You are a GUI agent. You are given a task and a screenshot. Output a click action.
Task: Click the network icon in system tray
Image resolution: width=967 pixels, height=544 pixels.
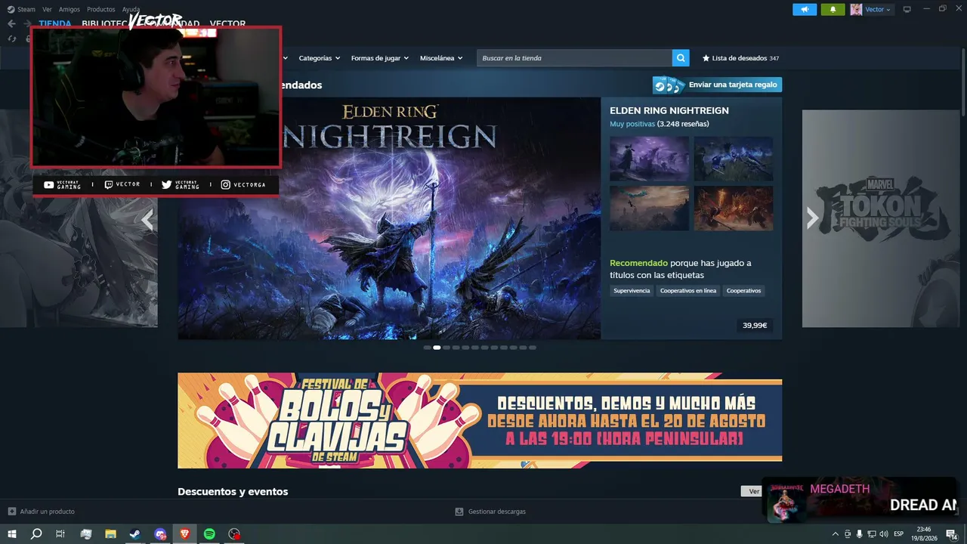point(871,534)
